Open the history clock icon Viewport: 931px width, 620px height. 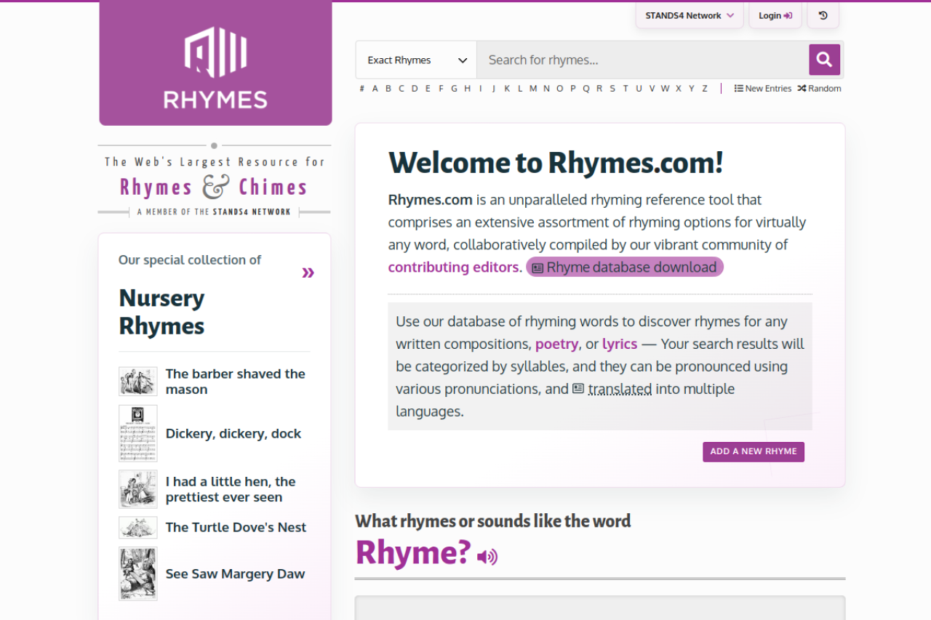pos(823,15)
